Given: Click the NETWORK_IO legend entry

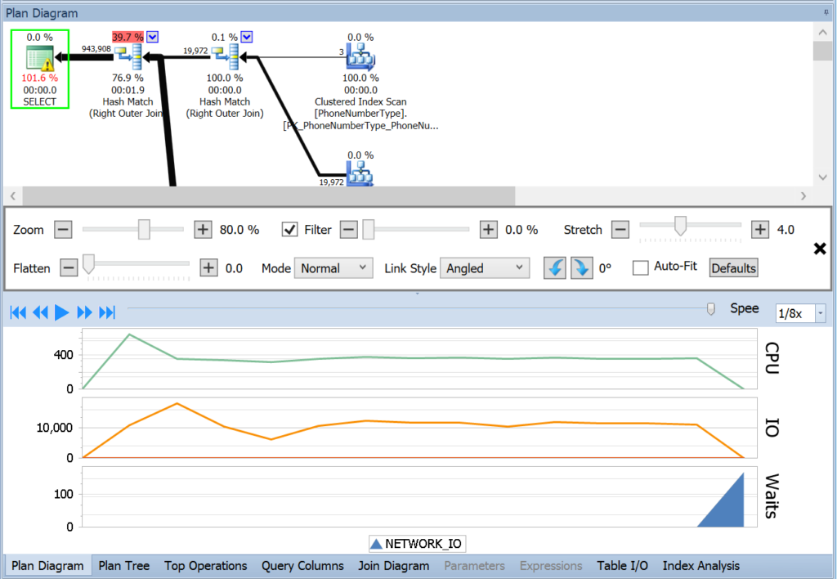Looking at the screenshot, I should click(x=417, y=544).
